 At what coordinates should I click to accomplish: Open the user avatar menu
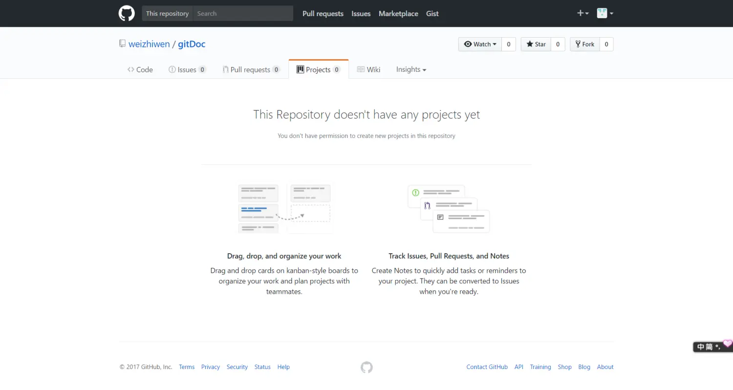point(605,13)
